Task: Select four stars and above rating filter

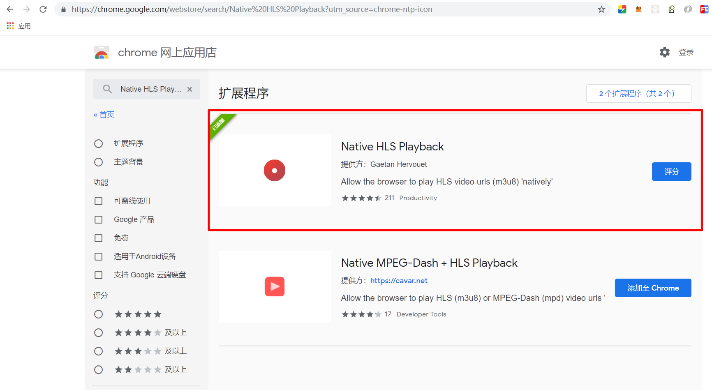Action: coord(99,332)
